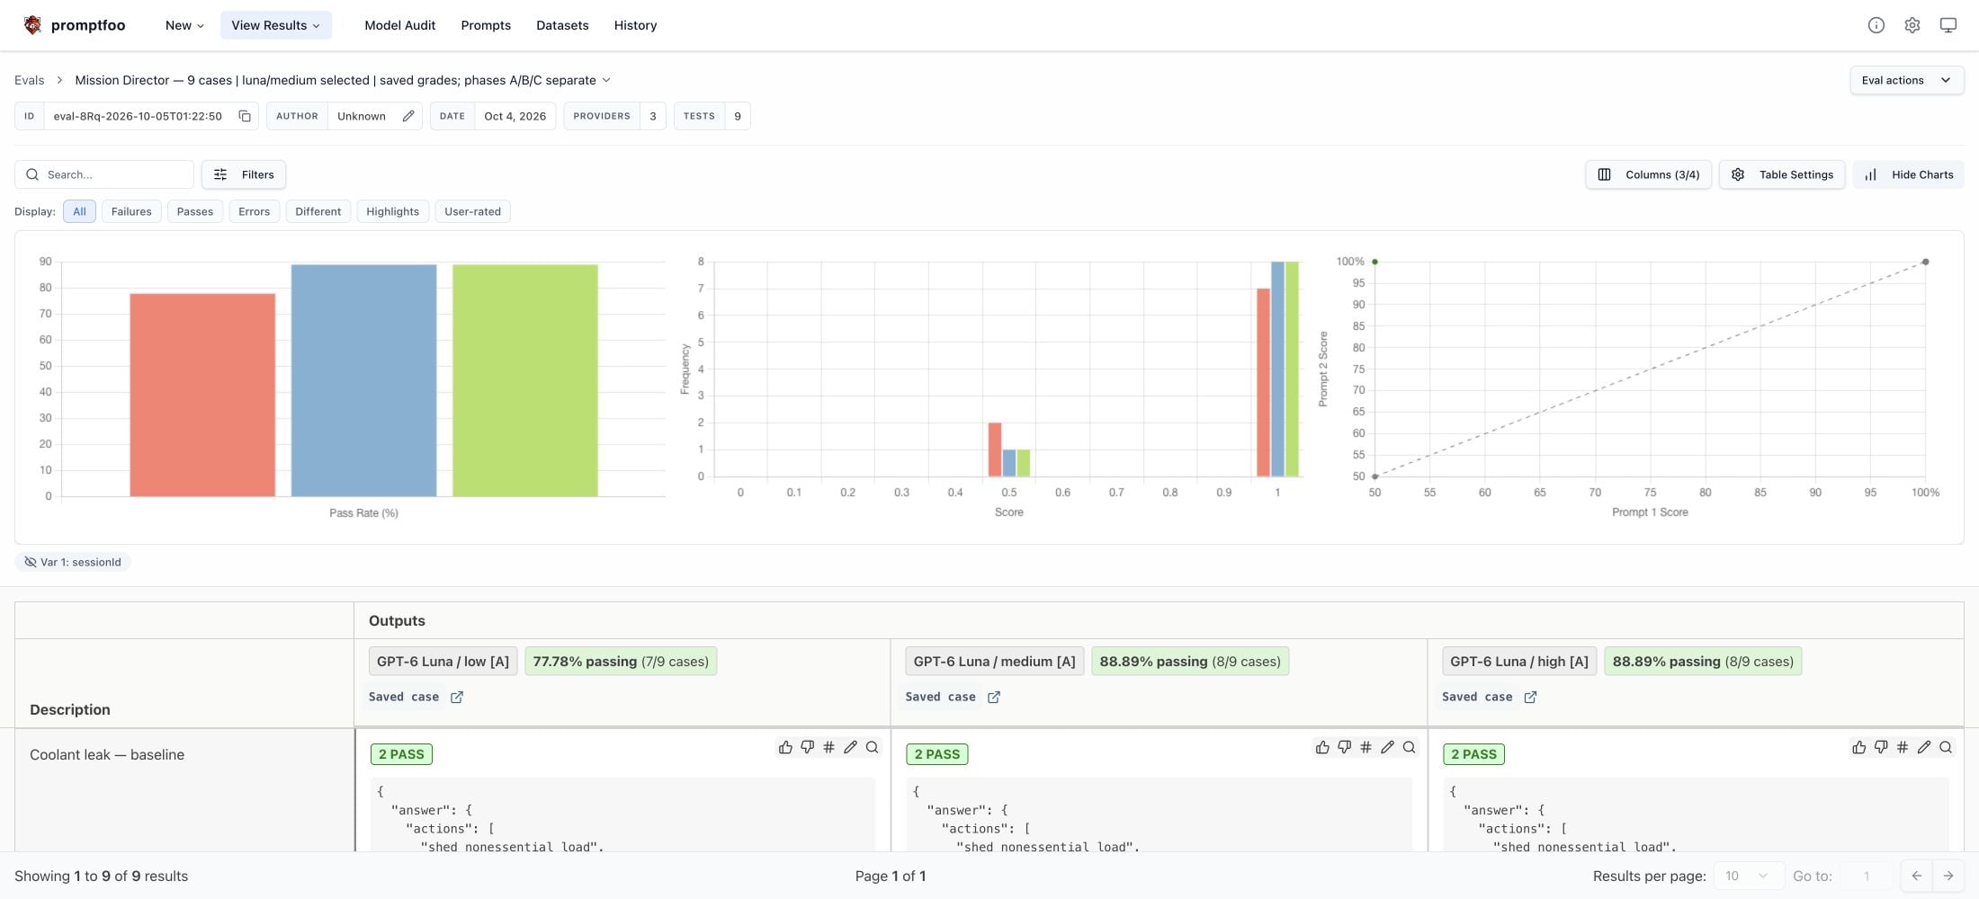This screenshot has width=1979, height=899.
Task: Filter display to Errors only
Action: point(254,211)
